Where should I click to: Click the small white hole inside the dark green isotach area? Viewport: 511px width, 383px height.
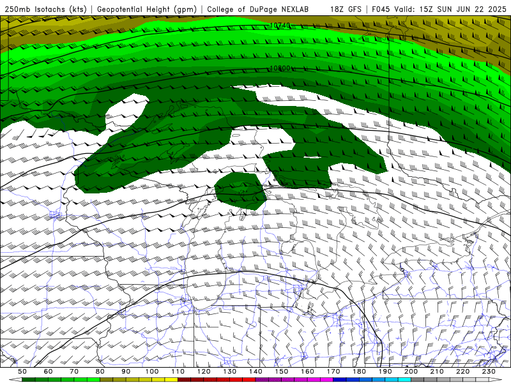[x=312, y=158]
